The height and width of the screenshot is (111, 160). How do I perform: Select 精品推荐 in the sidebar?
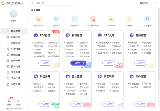tap(14, 31)
